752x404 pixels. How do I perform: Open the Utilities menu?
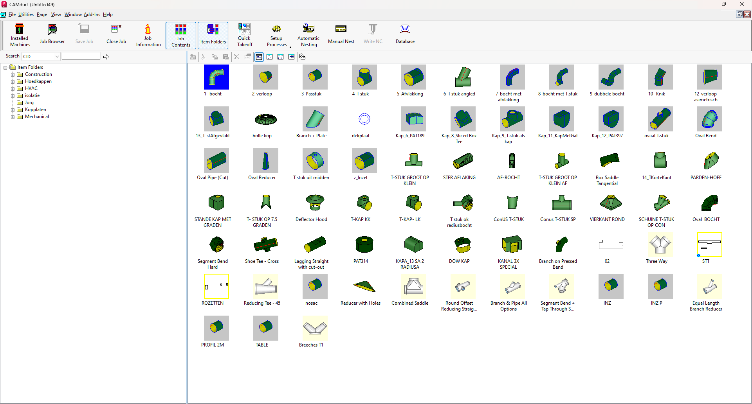[26, 14]
